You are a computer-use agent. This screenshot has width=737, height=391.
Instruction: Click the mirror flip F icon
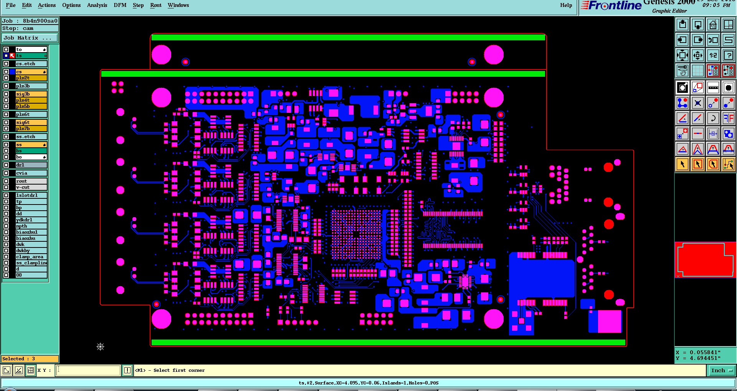728,118
